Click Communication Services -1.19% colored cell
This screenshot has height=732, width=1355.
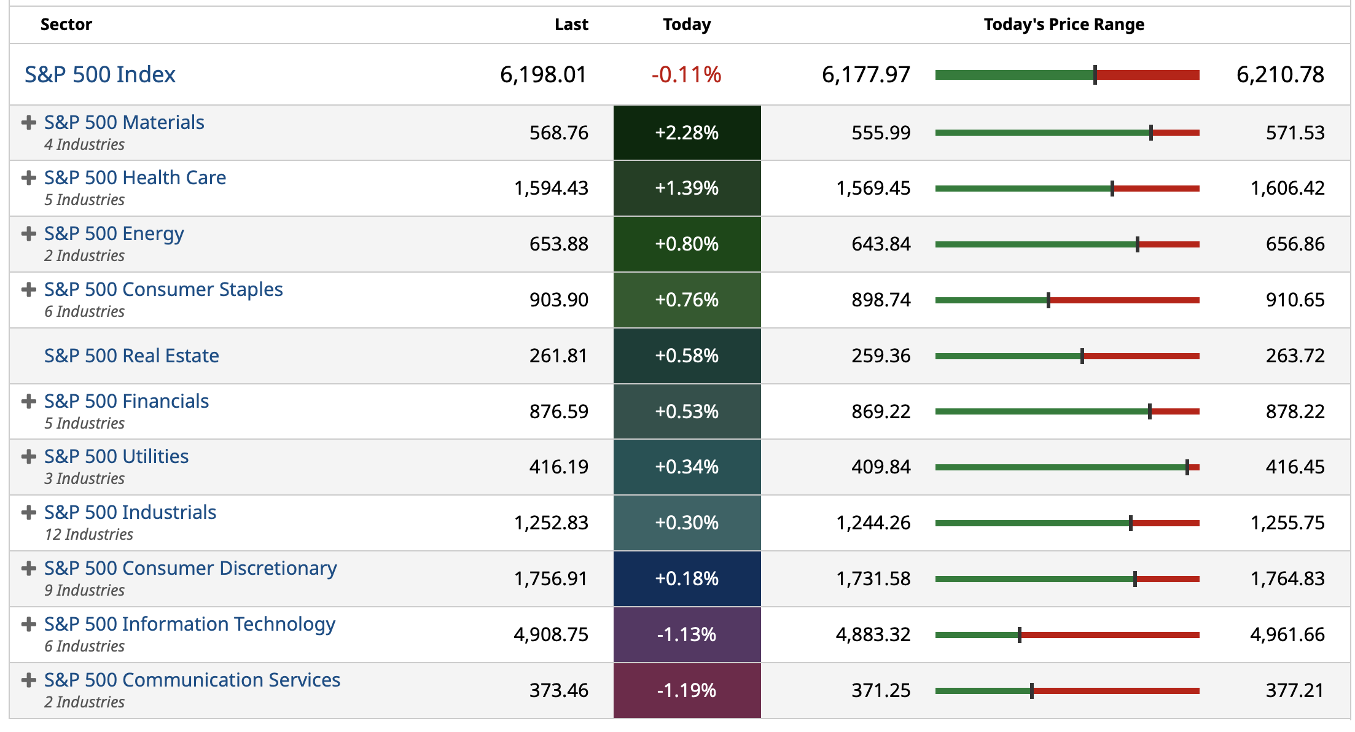coord(687,690)
